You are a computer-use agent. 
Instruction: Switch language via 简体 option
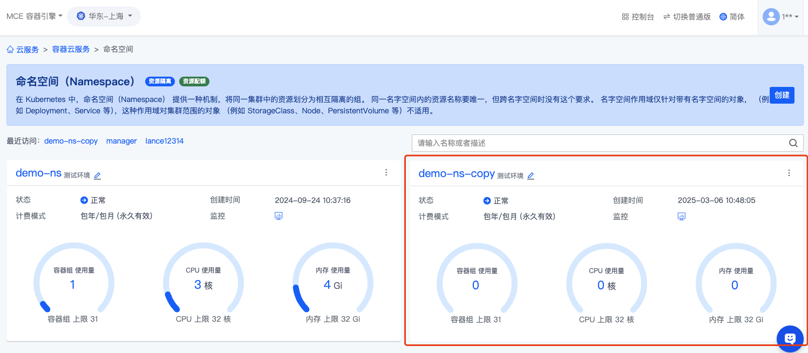click(x=732, y=17)
